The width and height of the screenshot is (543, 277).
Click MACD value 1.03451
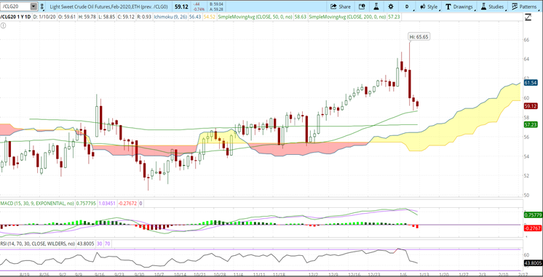click(107, 204)
